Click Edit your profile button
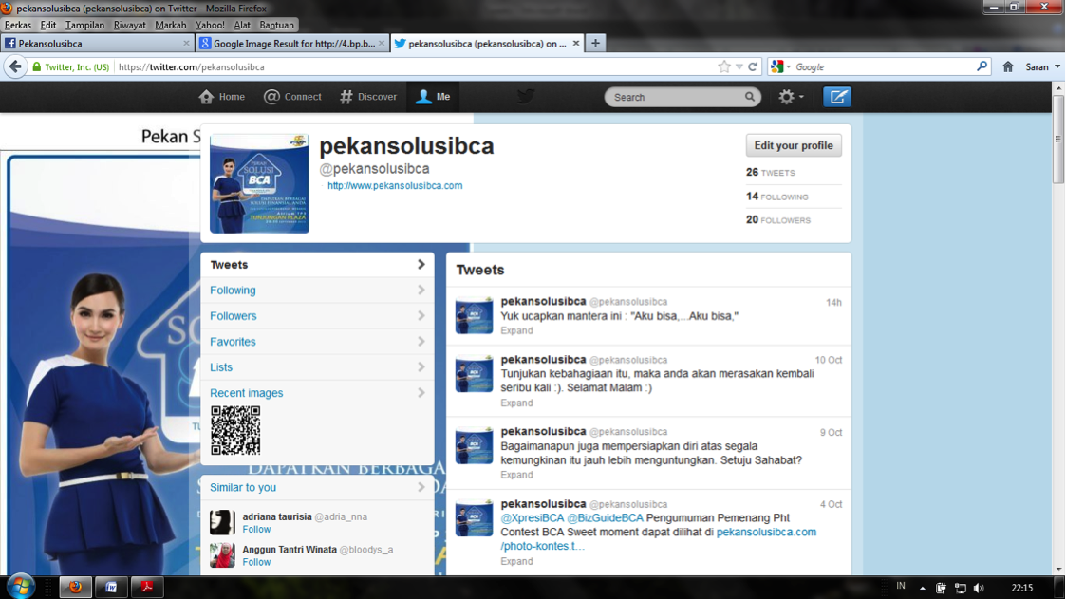The width and height of the screenshot is (1066, 600). [x=793, y=145]
